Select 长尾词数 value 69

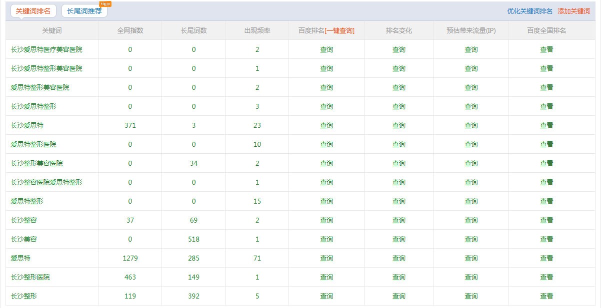193,220
